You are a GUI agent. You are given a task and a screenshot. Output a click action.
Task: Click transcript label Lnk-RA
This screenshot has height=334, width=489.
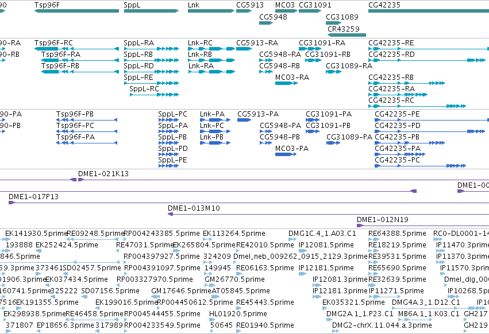[201, 66]
